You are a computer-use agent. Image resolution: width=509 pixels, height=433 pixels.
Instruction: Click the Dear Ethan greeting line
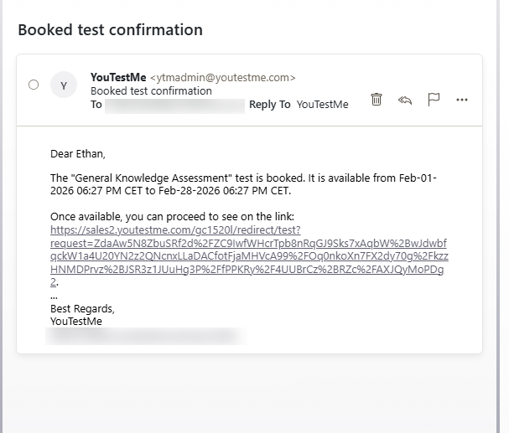(x=78, y=153)
